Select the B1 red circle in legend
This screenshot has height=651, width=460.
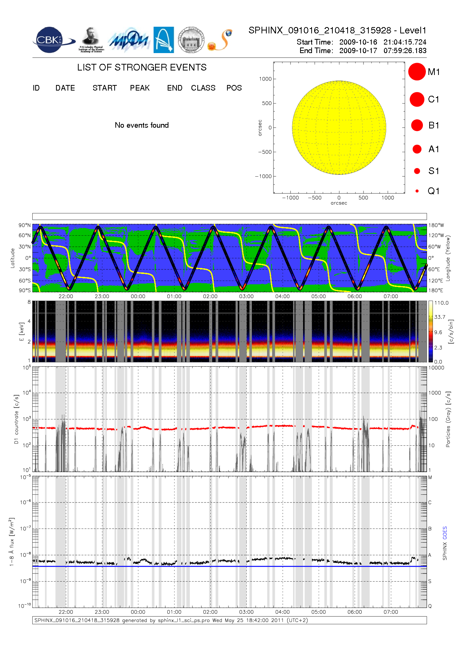(417, 125)
